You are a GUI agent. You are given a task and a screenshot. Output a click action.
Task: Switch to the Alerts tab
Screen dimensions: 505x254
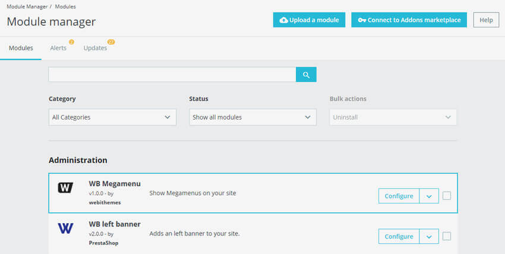pyautogui.click(x=58, y=48)
